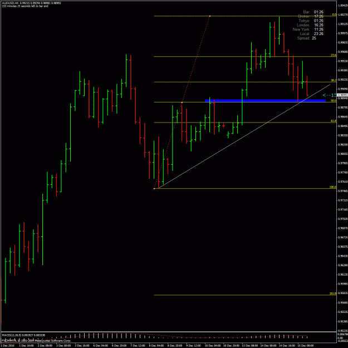Click the 1.00125 price axis label
The width and height of the screenshot is (348, 348).
[343, 24]
